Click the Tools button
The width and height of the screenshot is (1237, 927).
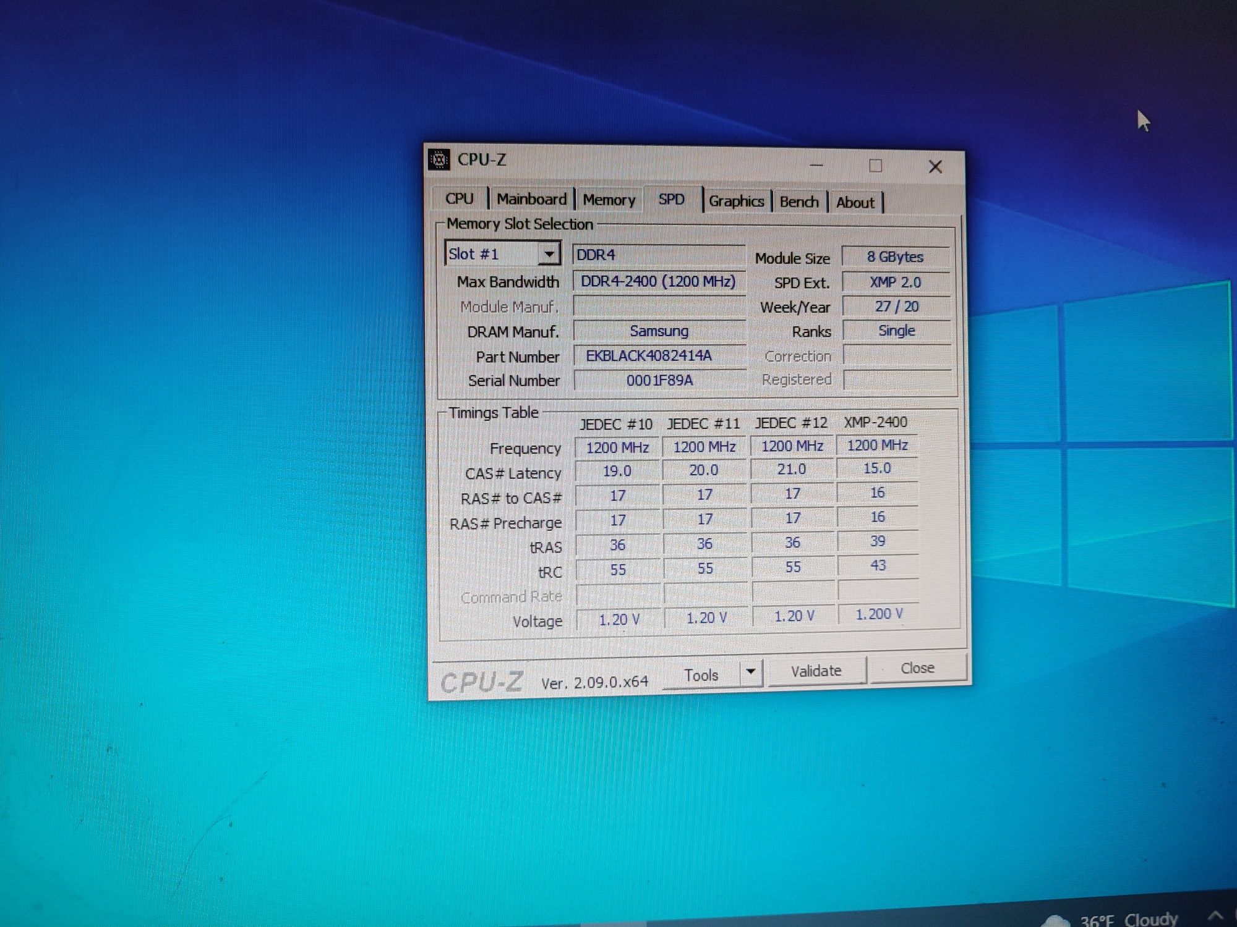(x=701, y=675)
